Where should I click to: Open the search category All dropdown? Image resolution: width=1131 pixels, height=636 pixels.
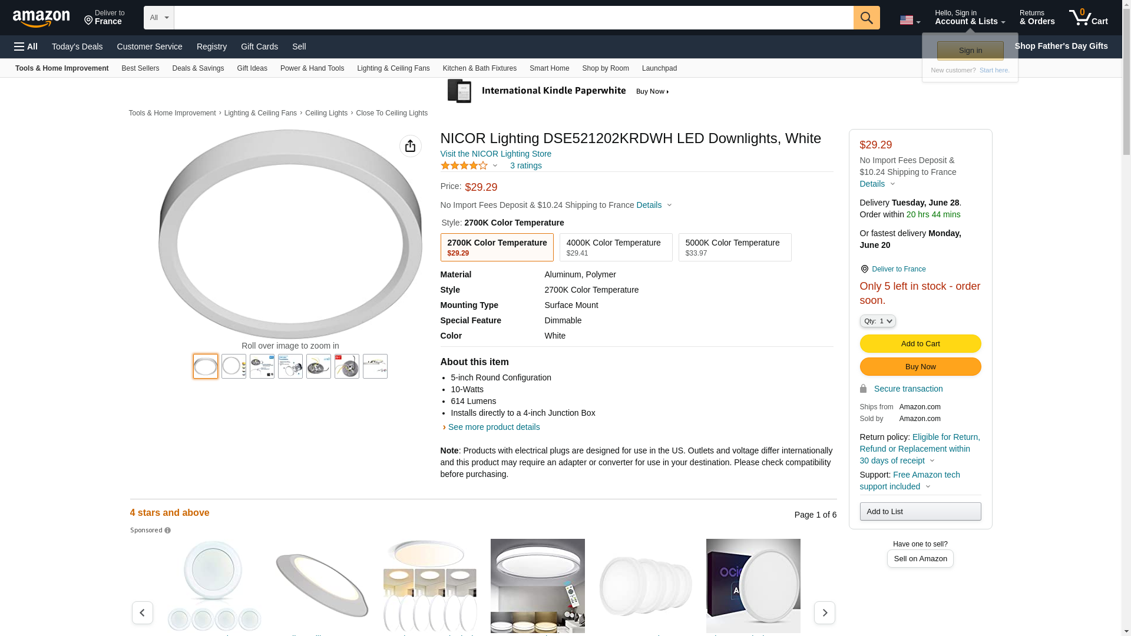[x=158, y=18]
